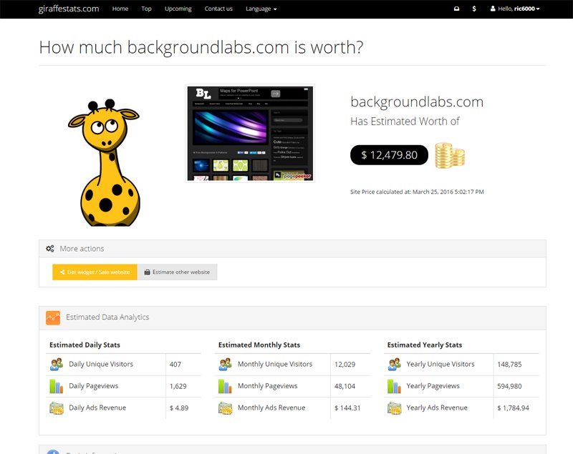The image size is (573, 454).
Task: Select the monthly revenue value $ 144.31
Action: pyautogui.click(x=347, y=408)
